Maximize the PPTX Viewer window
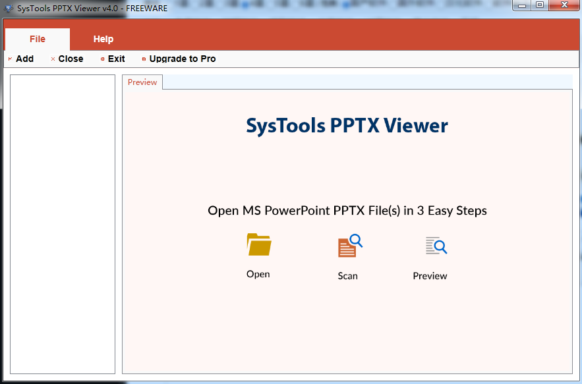Screen dimensions: 582x384 [x=540, y=5]
